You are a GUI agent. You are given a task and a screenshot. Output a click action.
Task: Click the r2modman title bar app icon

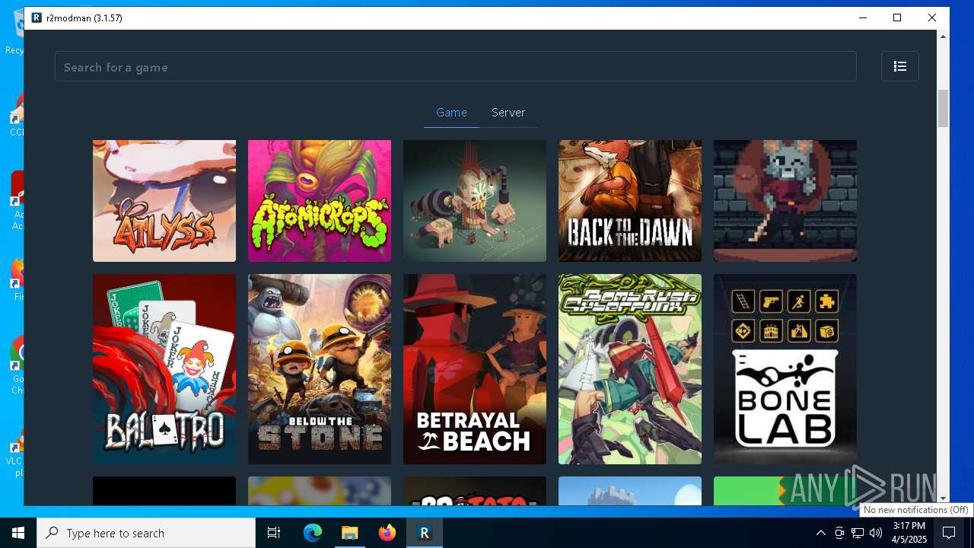pyautogui.click(x=36, y=18)
